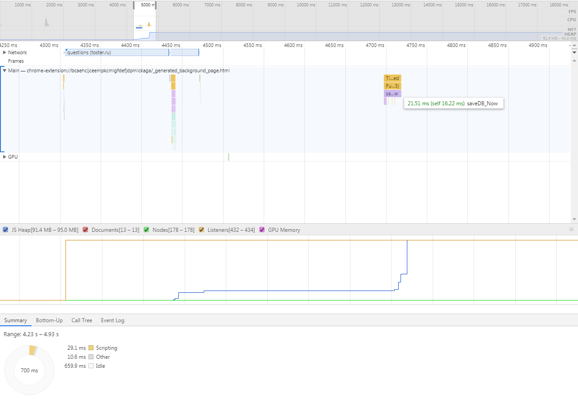This screenshot has width=578, height=399.
Task: Click the 659.9 ms Idle value
Action: click(75, 366)
